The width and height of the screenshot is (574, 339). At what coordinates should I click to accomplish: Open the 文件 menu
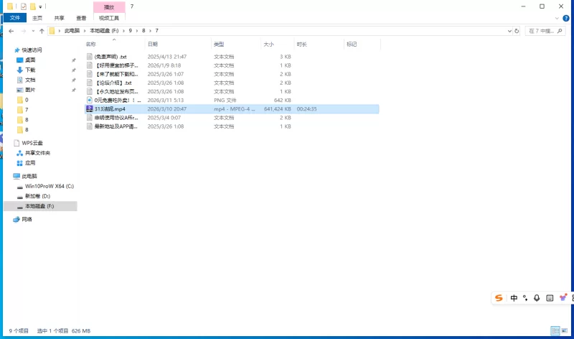15,18
